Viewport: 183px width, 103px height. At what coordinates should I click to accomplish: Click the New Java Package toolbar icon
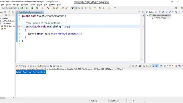point(54,8)
